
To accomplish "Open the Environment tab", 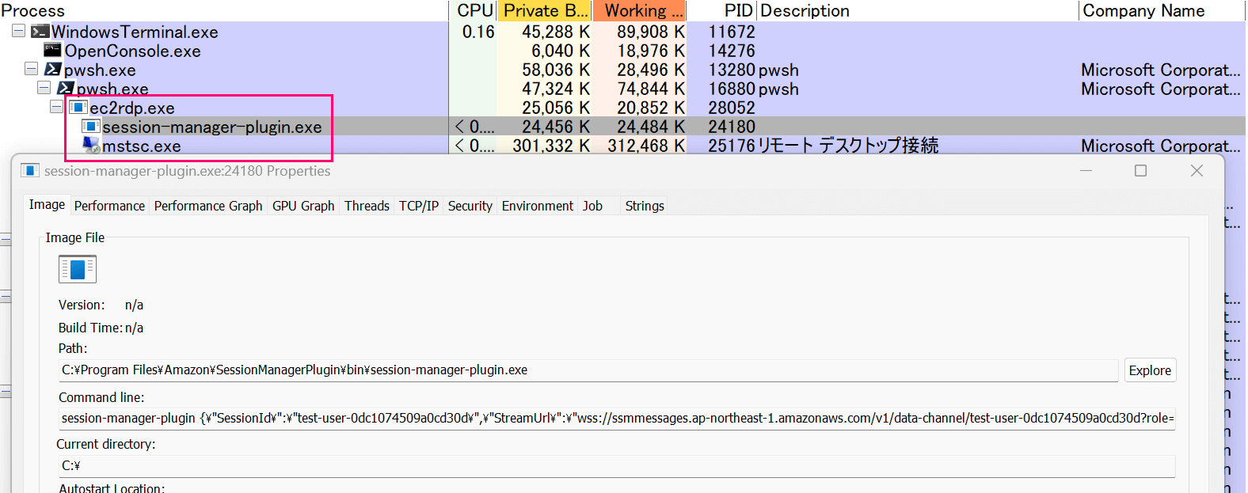I will [x=538, y=206].
